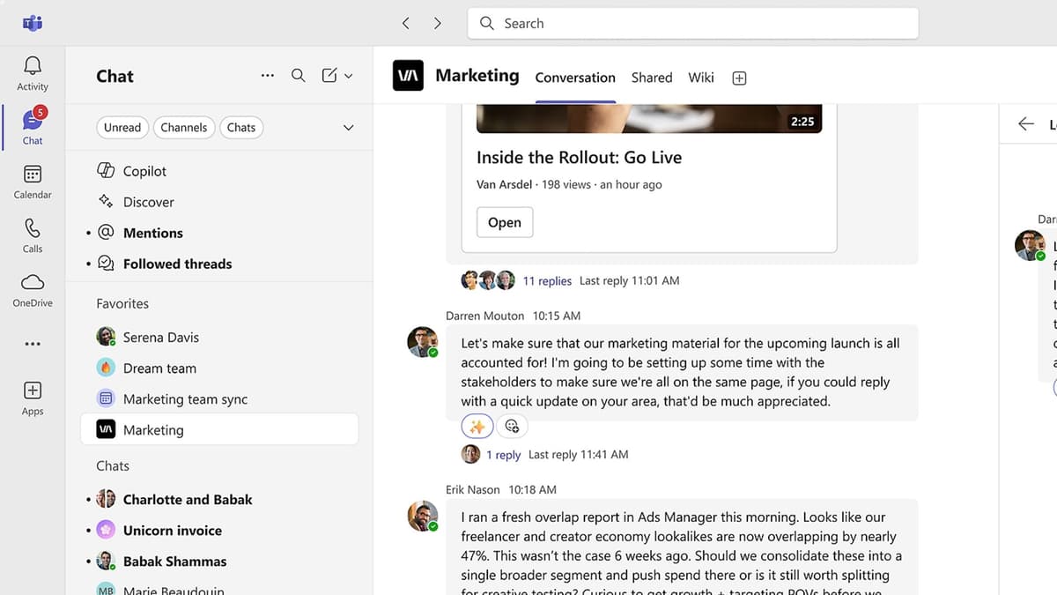Enable the Channels filter pill
The image size is (1057, 595).
[183, 127]
